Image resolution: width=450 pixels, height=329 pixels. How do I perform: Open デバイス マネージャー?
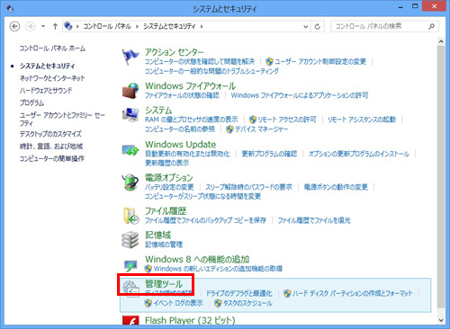(261, 129)
